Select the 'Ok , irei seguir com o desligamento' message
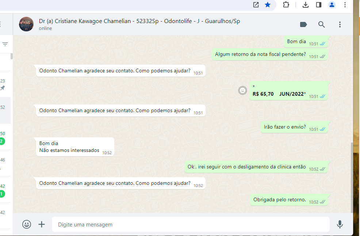The width and height of the screenshot is (360, 236). click(256, 167)
